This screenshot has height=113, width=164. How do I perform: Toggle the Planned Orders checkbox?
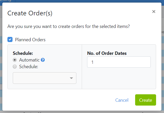click(x=10, y=39)
